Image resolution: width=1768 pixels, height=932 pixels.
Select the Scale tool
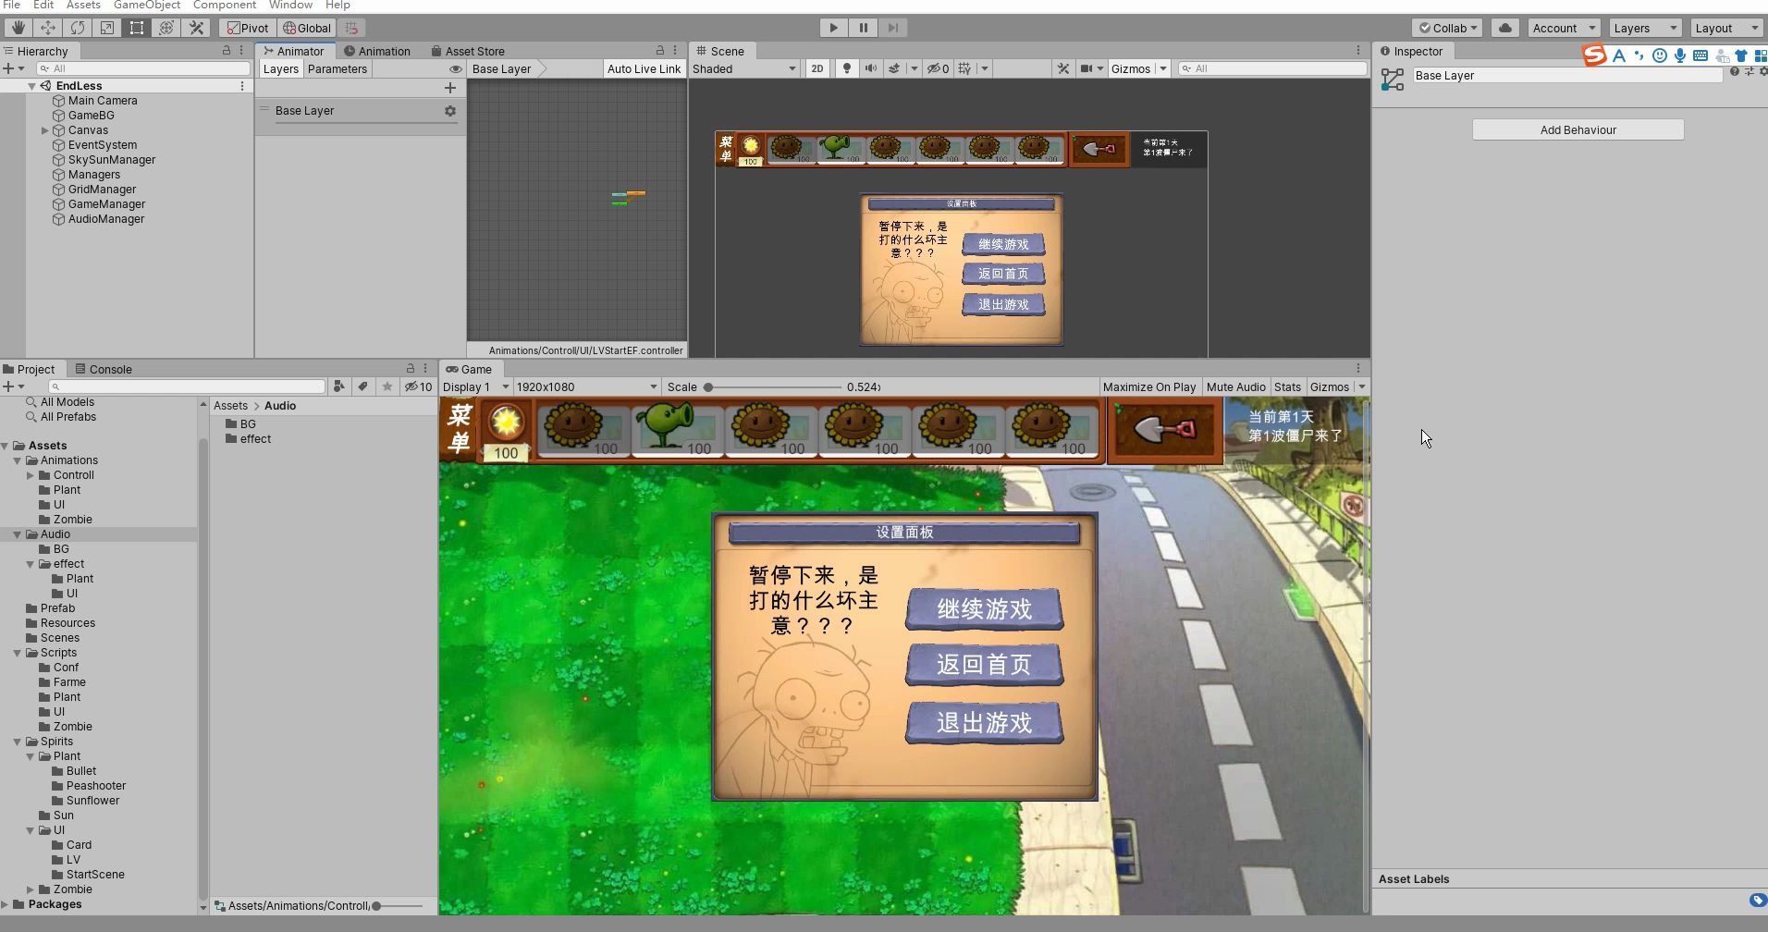coord(107,28)
